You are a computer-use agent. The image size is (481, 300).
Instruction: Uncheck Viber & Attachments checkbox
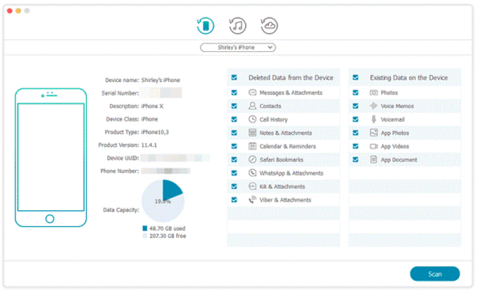234,200
